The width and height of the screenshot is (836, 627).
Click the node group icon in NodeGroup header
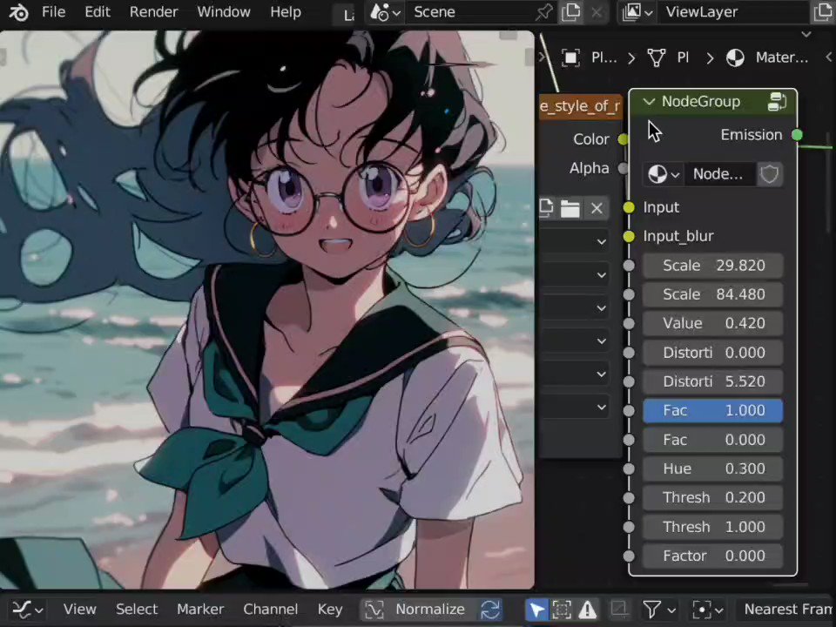777,101
